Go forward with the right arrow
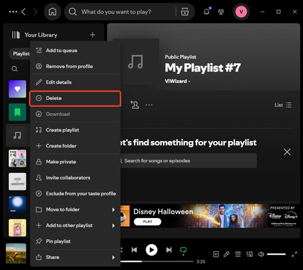 click(x=35, y=12)
